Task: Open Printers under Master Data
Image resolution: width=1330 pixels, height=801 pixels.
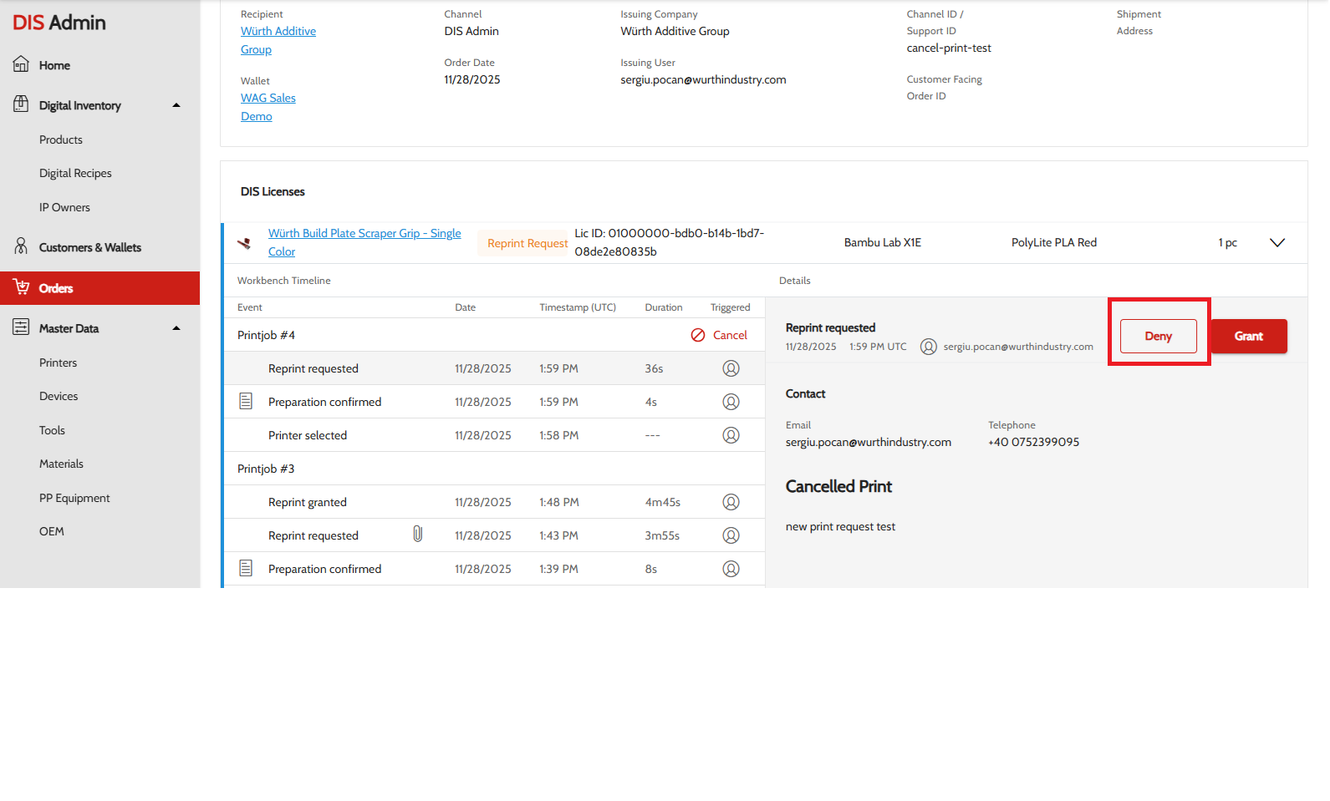Action: pos(58,362)
